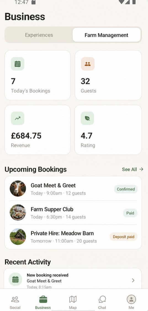Image resolution: width=148 pixels, height=311 pixels.
Task: Tap the Deposit paid status badge
Action: (x=124, y=237)
